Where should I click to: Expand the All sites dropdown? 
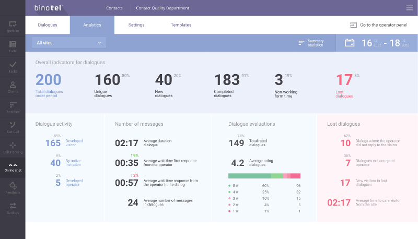tap(69, 43)
